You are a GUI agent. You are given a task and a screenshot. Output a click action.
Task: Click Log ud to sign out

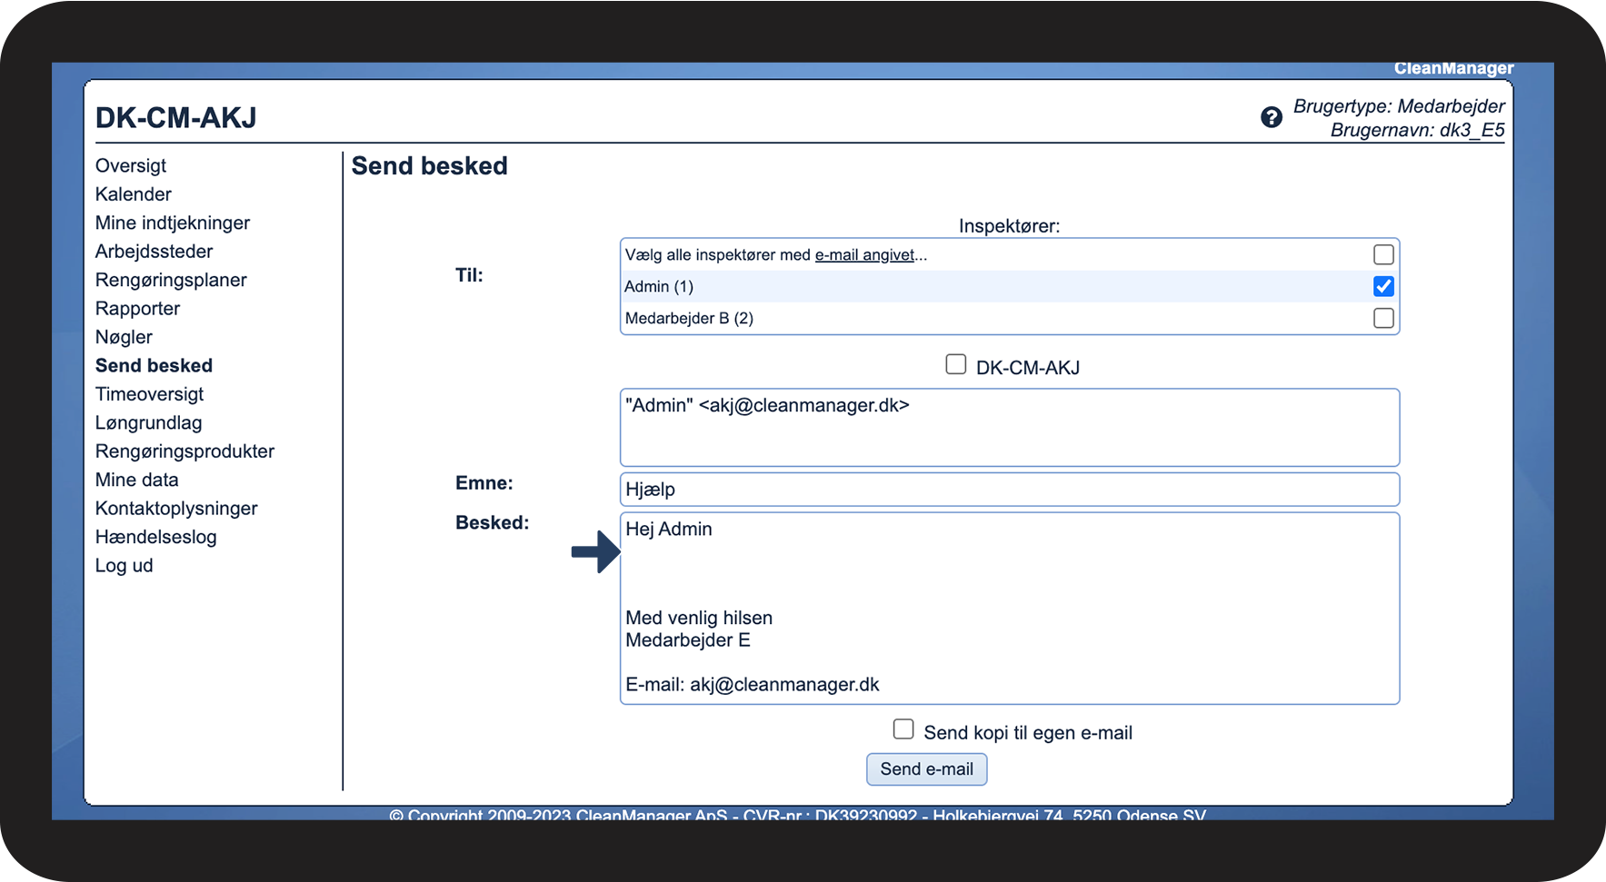pyautogui.click(x=125, y=566)
